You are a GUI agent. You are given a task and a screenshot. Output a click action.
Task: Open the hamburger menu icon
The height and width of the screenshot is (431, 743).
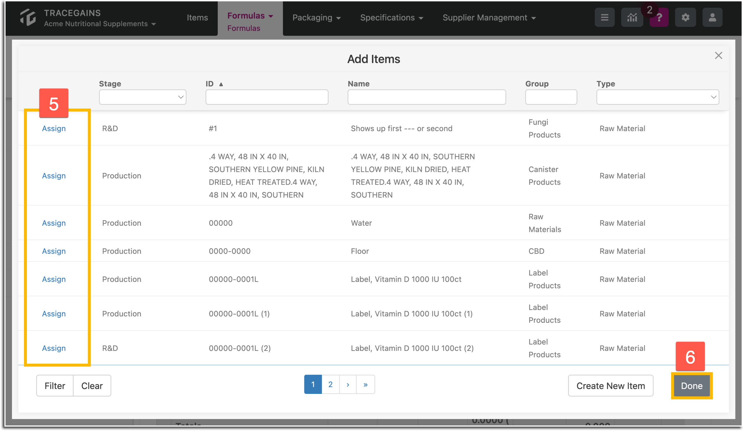pos(604,18)
